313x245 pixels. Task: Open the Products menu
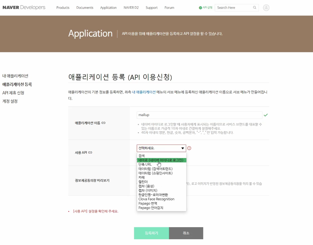pos(63,8)
